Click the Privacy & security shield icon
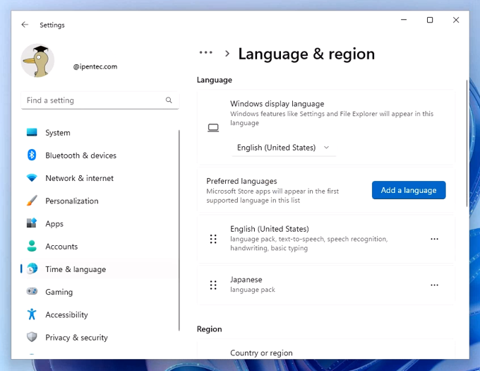 click(32, 337)
